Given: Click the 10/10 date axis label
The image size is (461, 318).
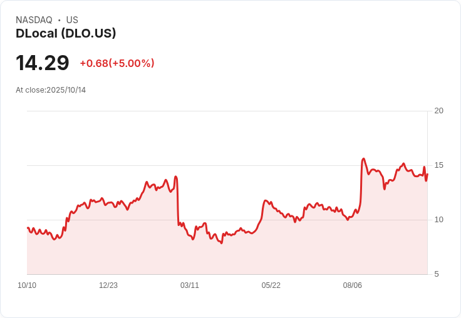Looking at the screenshot, I should 27,285.
